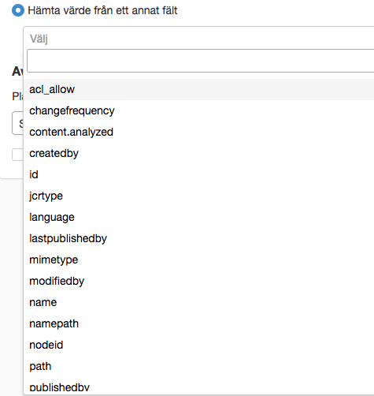The height and width of the screenshot is (396, 374).
Task: Select content.analyzed from the list
Action: [x=199, y=132]
